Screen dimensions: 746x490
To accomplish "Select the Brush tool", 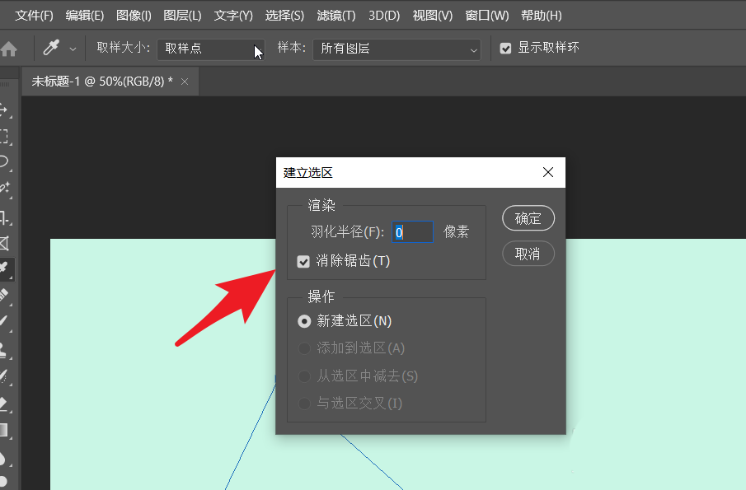I will (x=4, y=321).
